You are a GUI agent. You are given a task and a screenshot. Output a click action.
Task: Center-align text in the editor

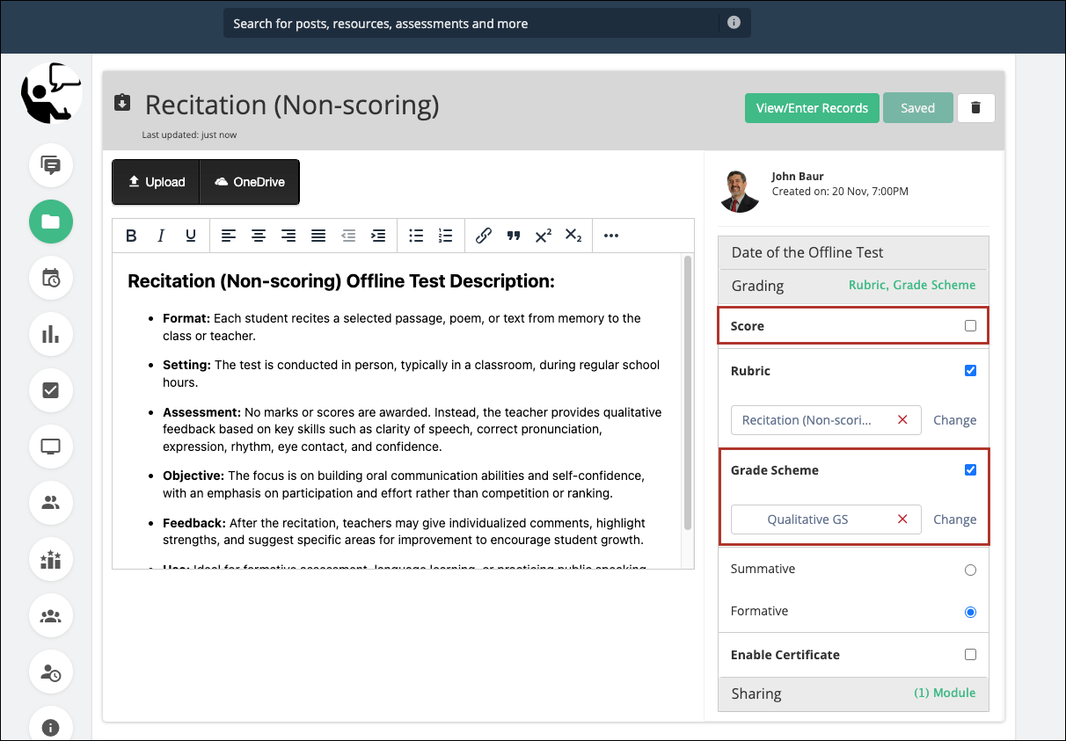point(259,236)
